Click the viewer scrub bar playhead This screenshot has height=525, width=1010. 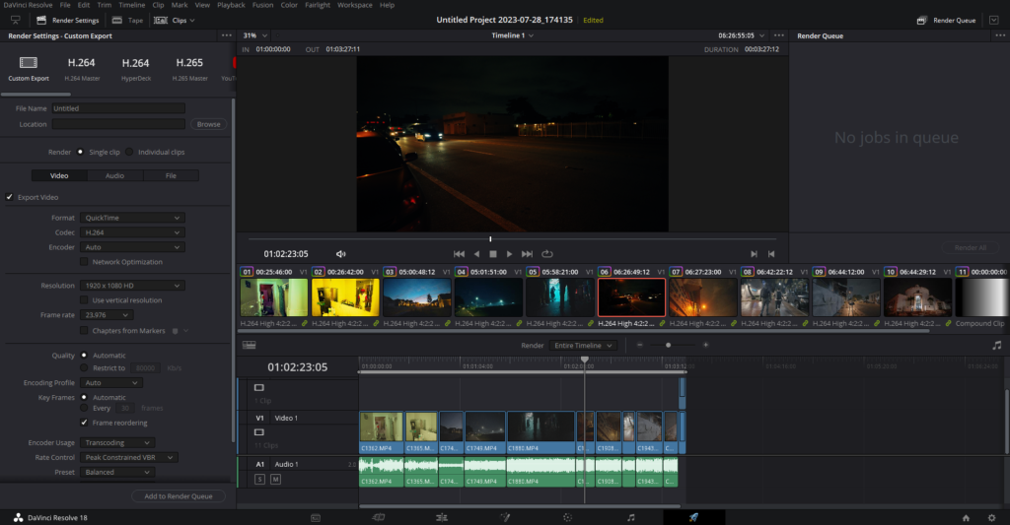click(x=490, y=239)
